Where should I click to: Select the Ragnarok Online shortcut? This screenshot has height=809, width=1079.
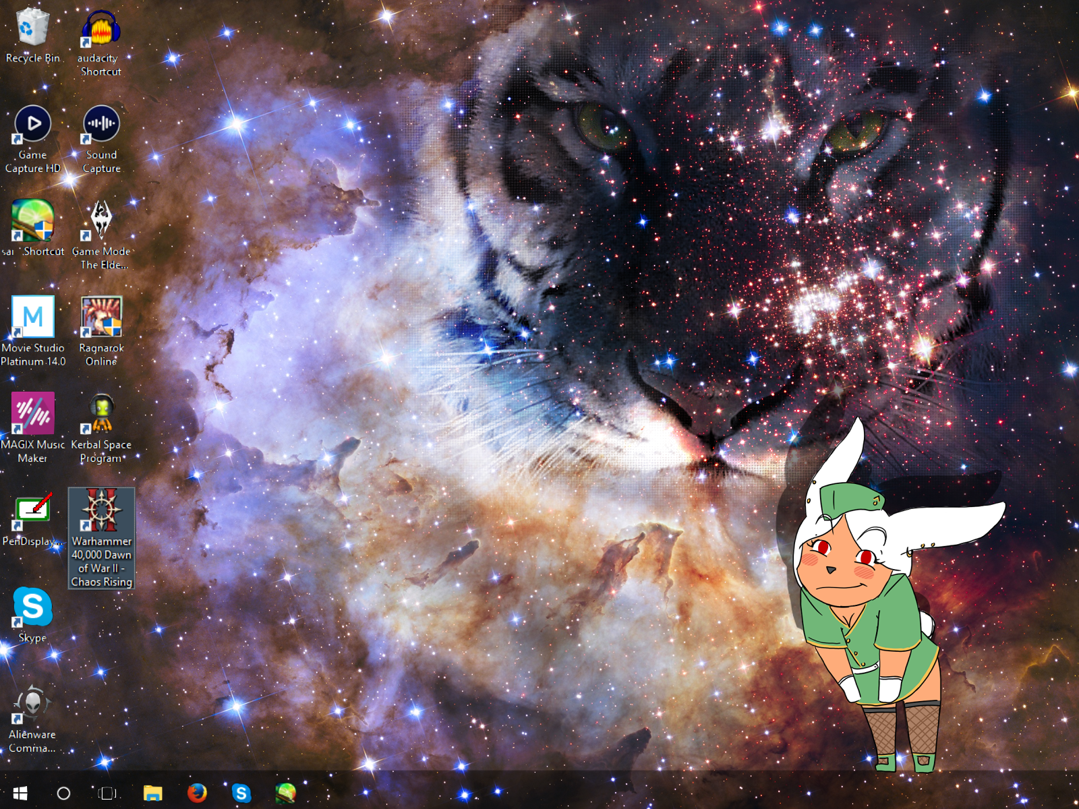tap(101, 317)
